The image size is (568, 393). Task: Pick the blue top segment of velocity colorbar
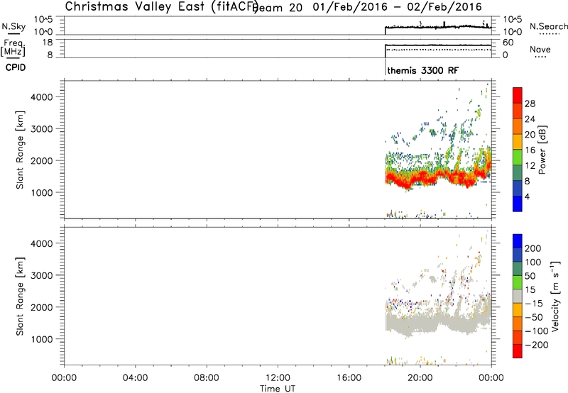[x=518, y=241]
